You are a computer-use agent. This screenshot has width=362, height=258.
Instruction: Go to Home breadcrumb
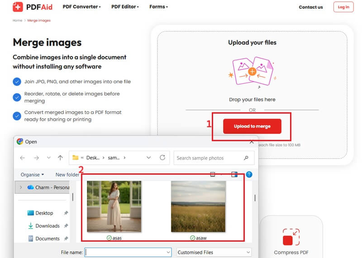click(17, 20)
